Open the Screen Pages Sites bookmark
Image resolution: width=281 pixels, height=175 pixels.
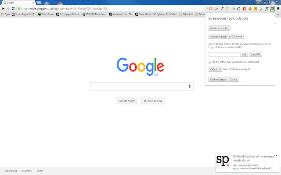[24, 14]
